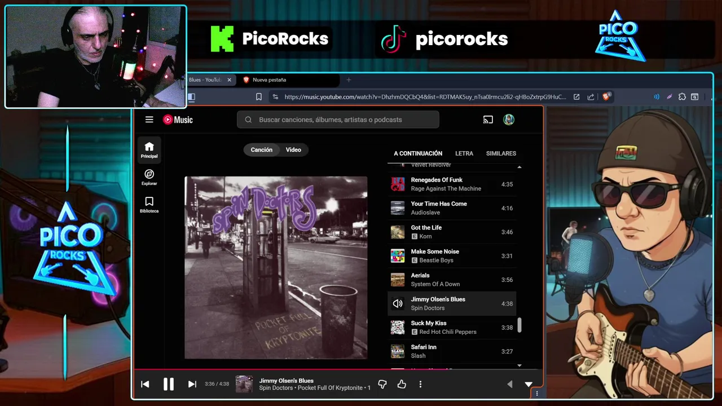Share this page from address bar

pyautogui.click(x=591, y=97)
